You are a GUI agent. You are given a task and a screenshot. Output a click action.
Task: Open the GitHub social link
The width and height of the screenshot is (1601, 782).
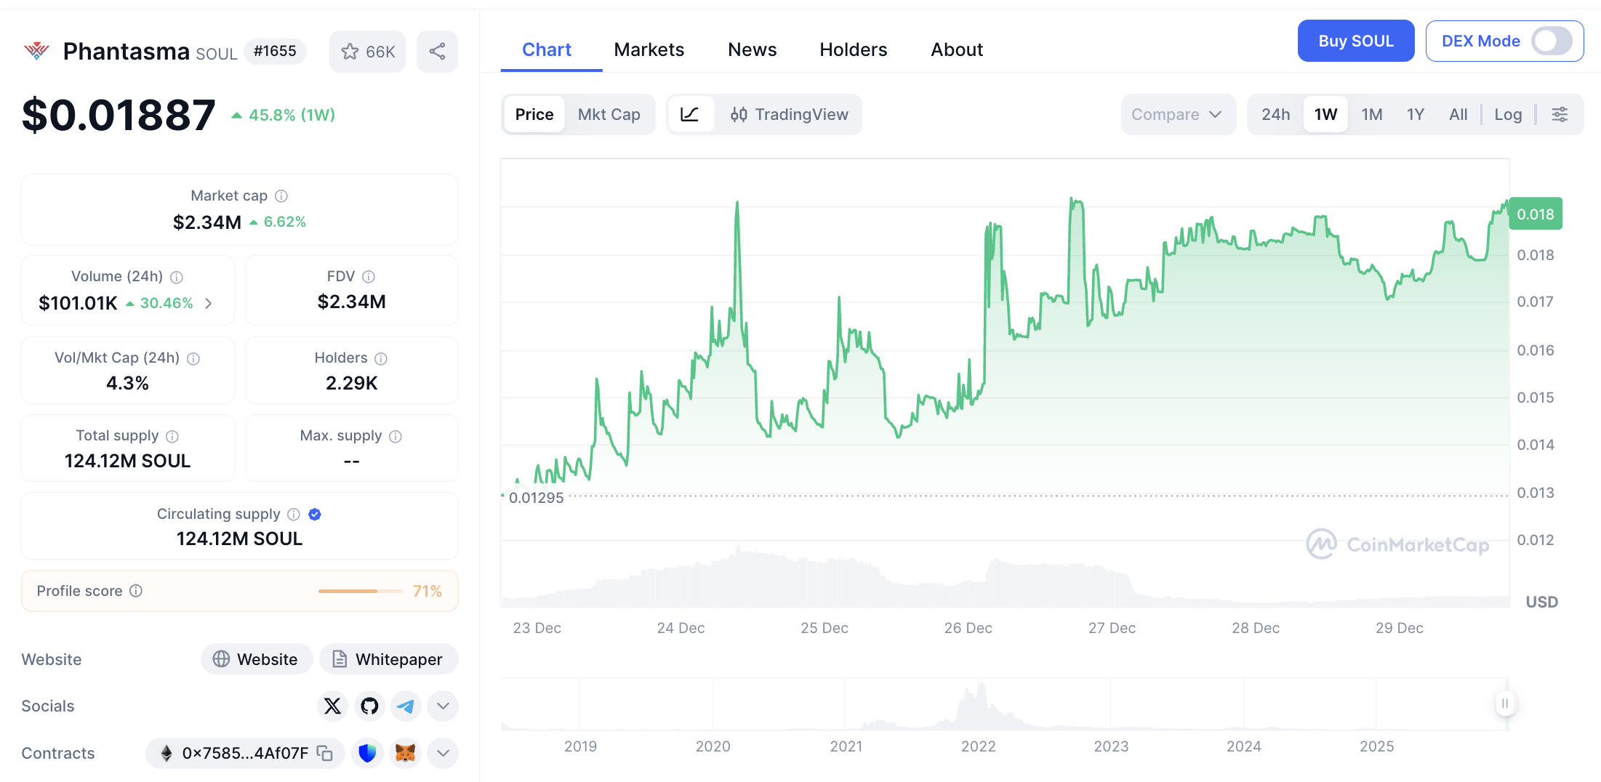(369, 706)
